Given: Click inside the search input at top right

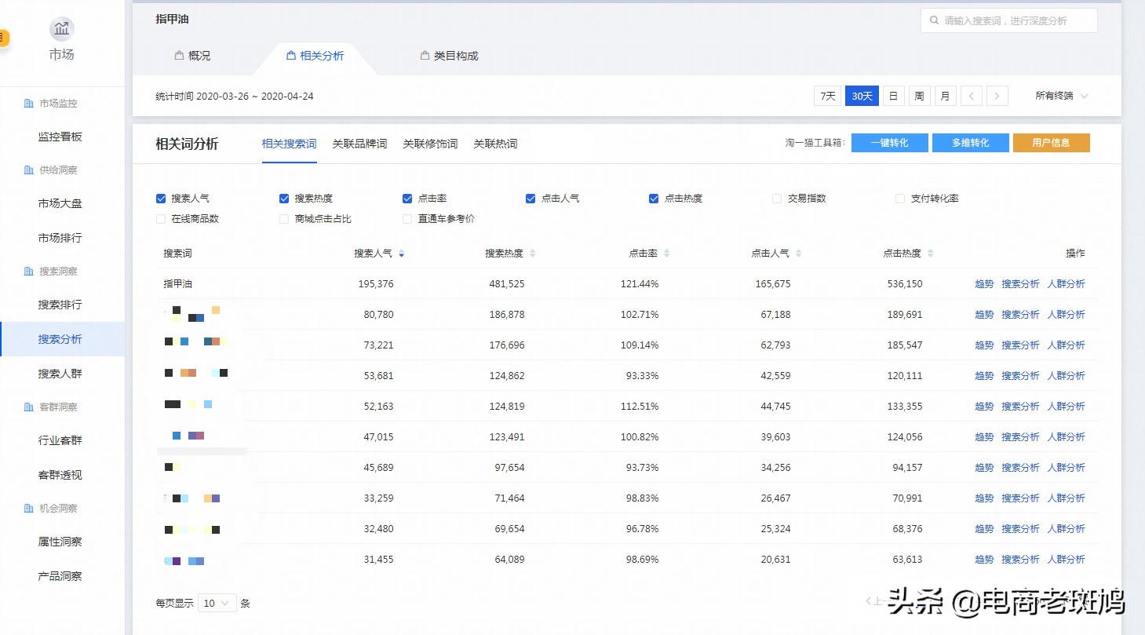Looking at the screenshot, I should pos(1012,20).
